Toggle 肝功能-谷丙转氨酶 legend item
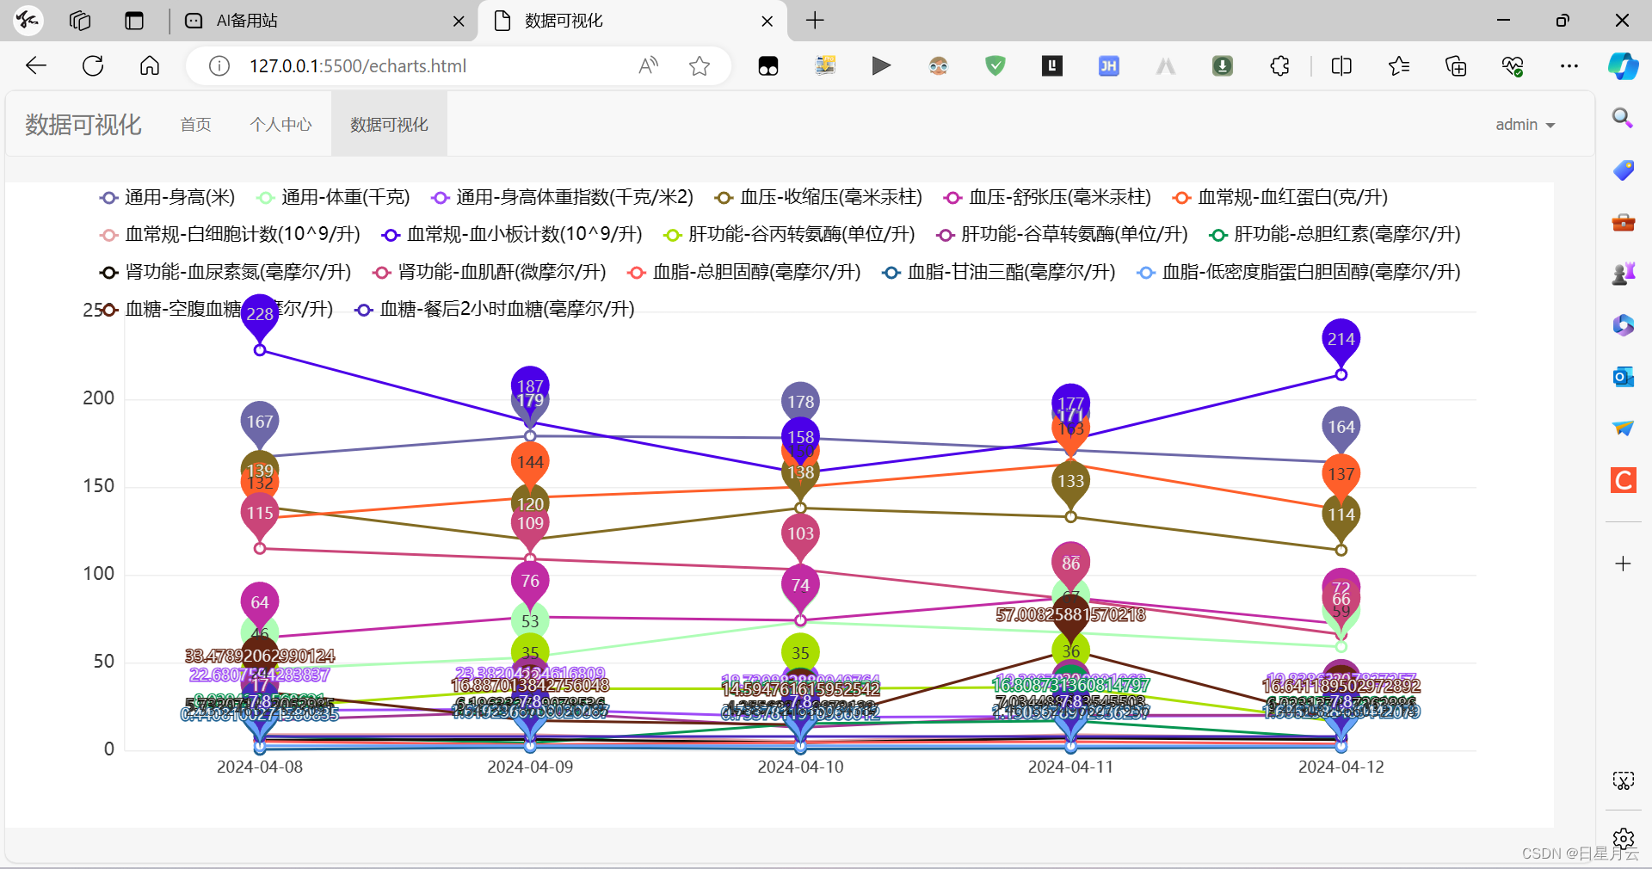1652x869 pixels. pyautogui.click(x=789, y=235)
